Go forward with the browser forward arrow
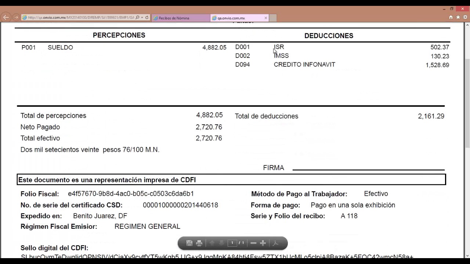This screenshot has width=470, height=264. tap(16, 17)
